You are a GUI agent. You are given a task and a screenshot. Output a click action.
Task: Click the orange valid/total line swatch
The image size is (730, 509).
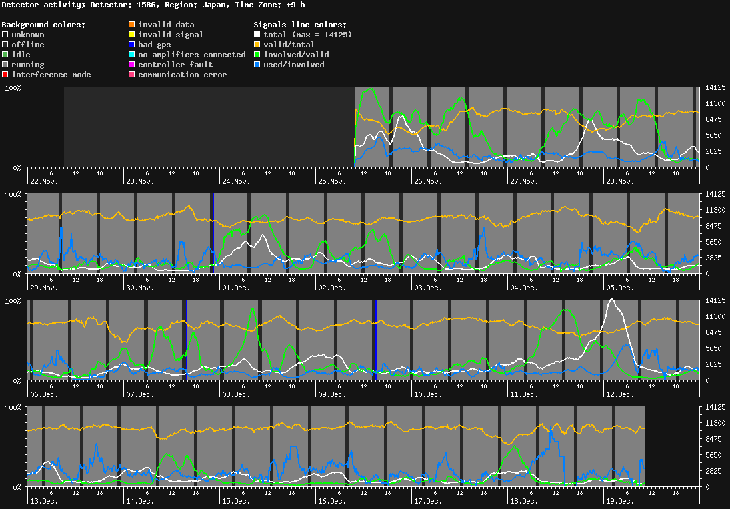click(257, 45)
